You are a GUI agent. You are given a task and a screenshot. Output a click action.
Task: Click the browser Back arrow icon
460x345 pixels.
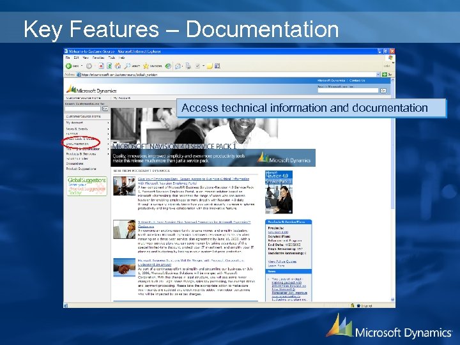68,66
